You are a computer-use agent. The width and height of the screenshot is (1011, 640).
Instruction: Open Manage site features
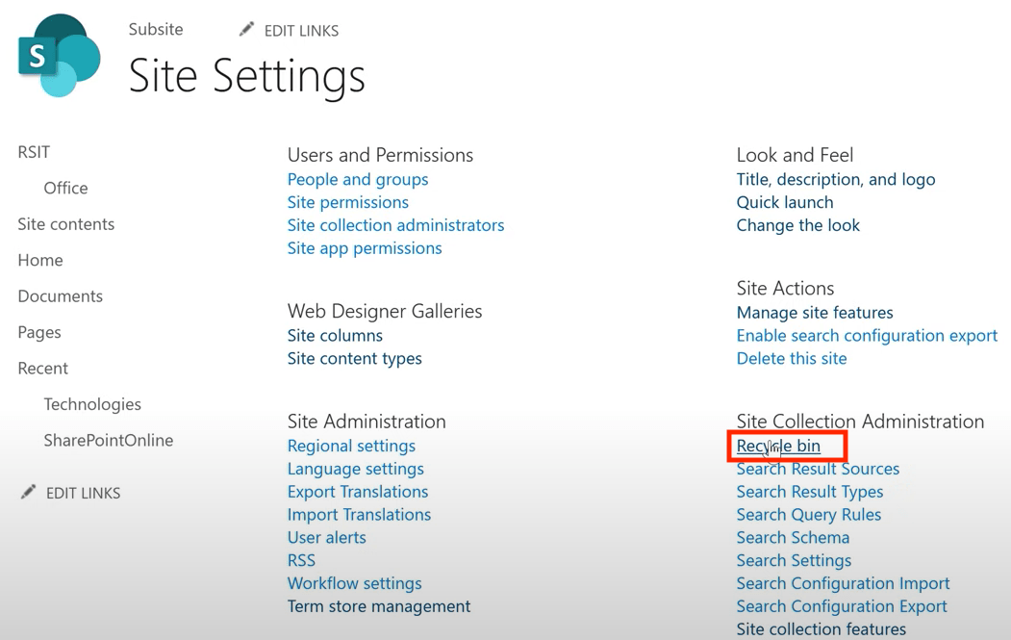click(814, 313)
